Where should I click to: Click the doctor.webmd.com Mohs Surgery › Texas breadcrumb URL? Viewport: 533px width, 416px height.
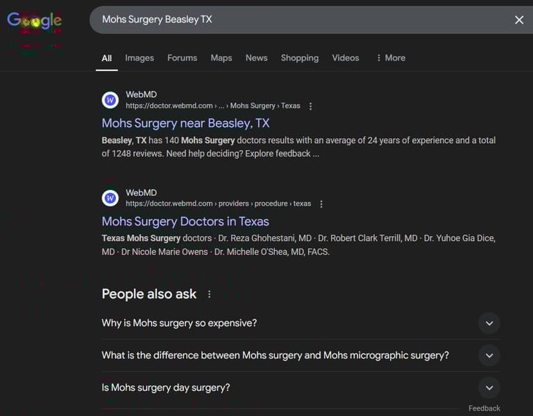[x=213, y=106]
